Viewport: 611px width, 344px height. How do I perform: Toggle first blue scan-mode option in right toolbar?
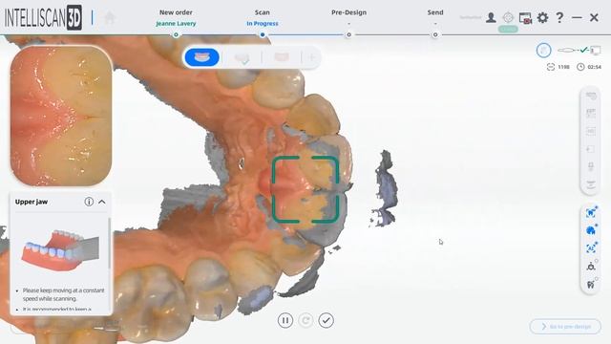pyautogui.click(x=591, y=213)
